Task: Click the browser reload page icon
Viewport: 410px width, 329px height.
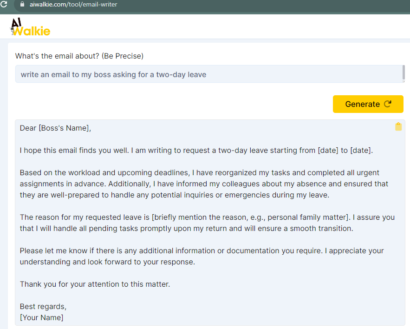Action: [x=4, y=4]
